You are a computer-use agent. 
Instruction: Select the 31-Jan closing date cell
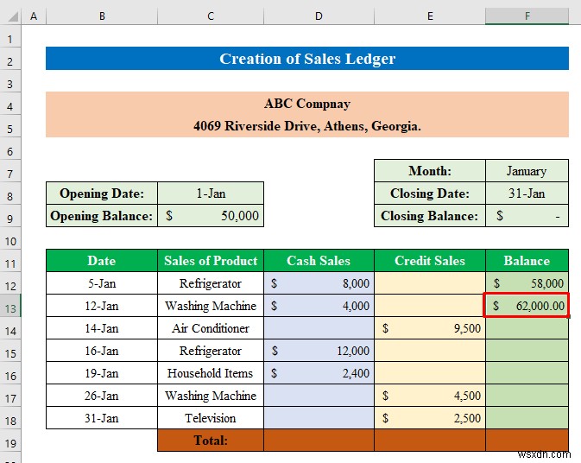pyautogui.click(x=527, y=193)
